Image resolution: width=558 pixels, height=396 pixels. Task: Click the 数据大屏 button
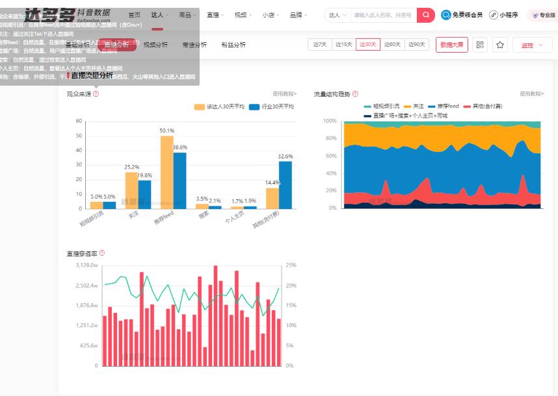coord(451,45)
